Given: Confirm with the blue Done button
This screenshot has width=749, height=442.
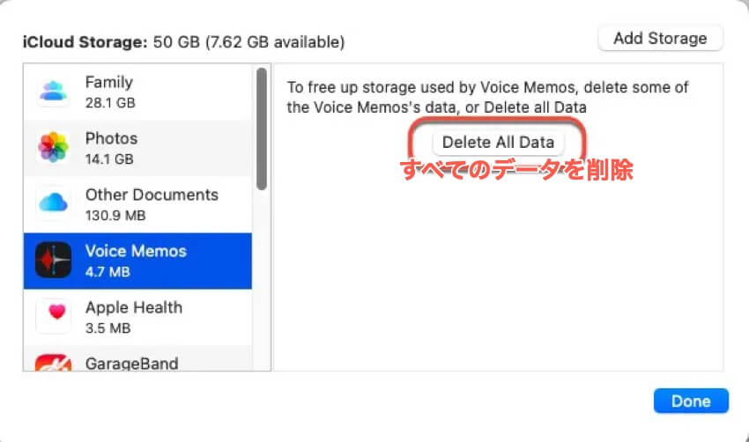Looking at the screenshot, I should pos(691,401).
